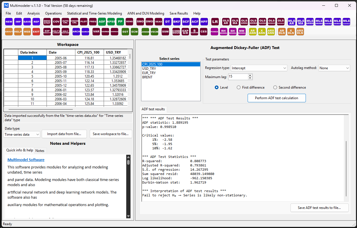Viewport: 357px width, 228px height.
Task: Open the SENS sensitivity tool
Action: [x=129, y=22]
